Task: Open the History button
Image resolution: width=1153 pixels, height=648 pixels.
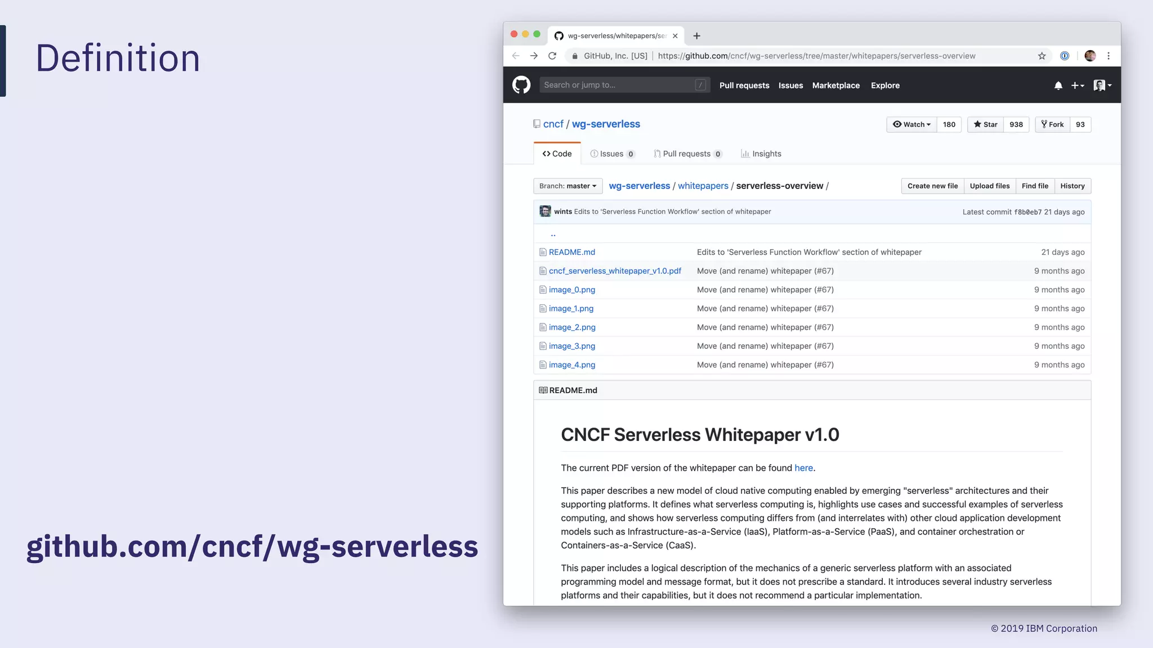Action: pos(1072,186)
